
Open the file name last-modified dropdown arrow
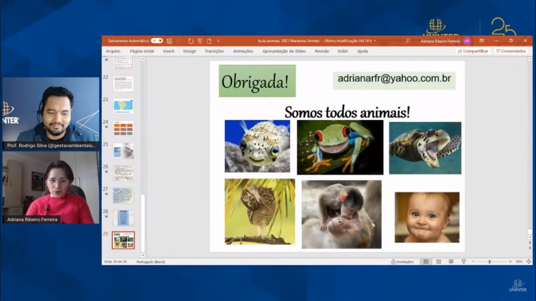click(x=375, y=41)
